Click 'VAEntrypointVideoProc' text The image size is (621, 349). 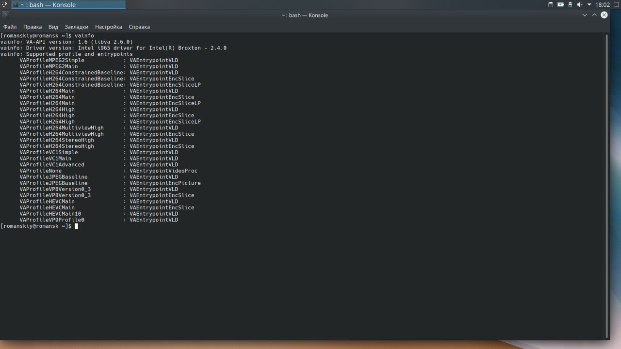(163, 171)
